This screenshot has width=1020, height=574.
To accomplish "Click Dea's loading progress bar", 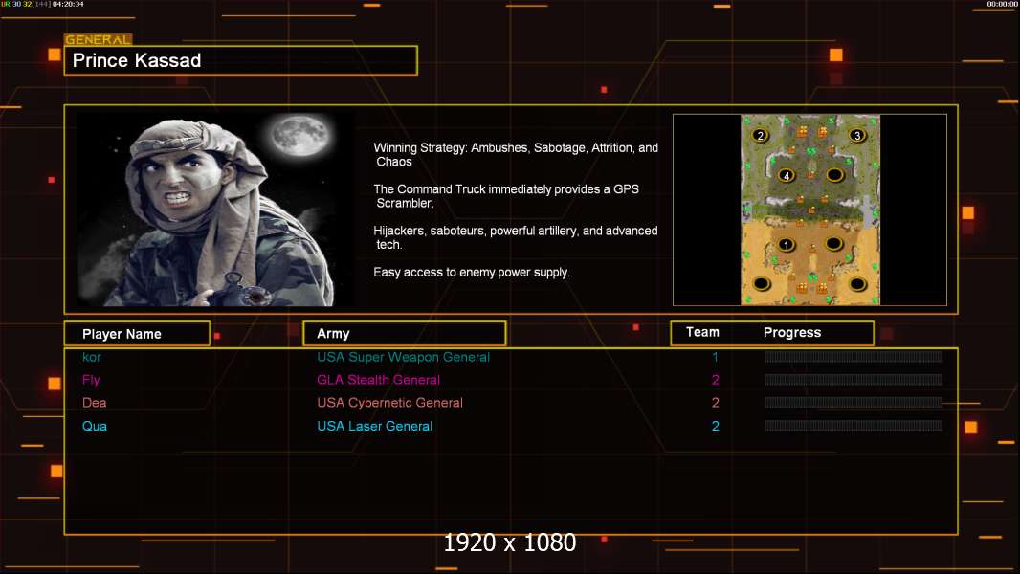I will 854,403.
